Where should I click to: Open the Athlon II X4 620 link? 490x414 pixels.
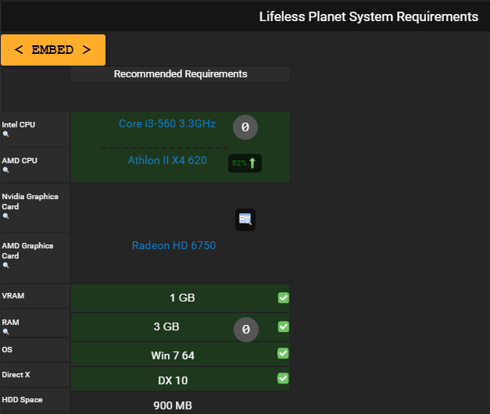(x=167, y=160)
